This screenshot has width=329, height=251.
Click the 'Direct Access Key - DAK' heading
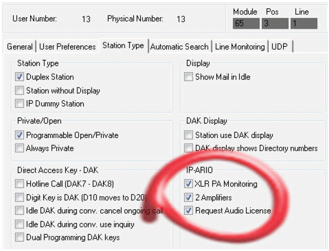click(58, 170)
